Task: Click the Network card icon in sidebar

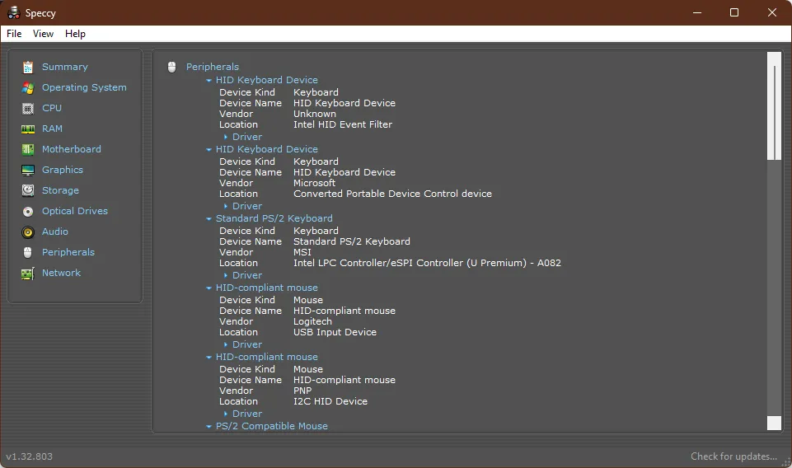Action: pos(28,273)
